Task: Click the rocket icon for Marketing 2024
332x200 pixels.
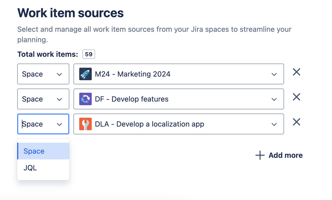Action: (x=85, y=74)
